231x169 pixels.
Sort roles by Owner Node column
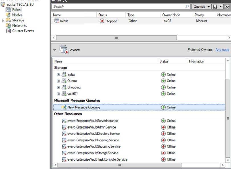[171, 15]
